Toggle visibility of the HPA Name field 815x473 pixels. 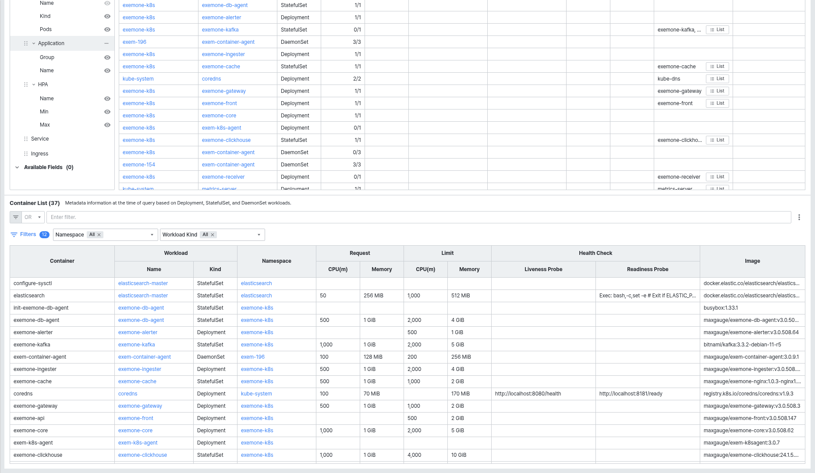(107, 99)
